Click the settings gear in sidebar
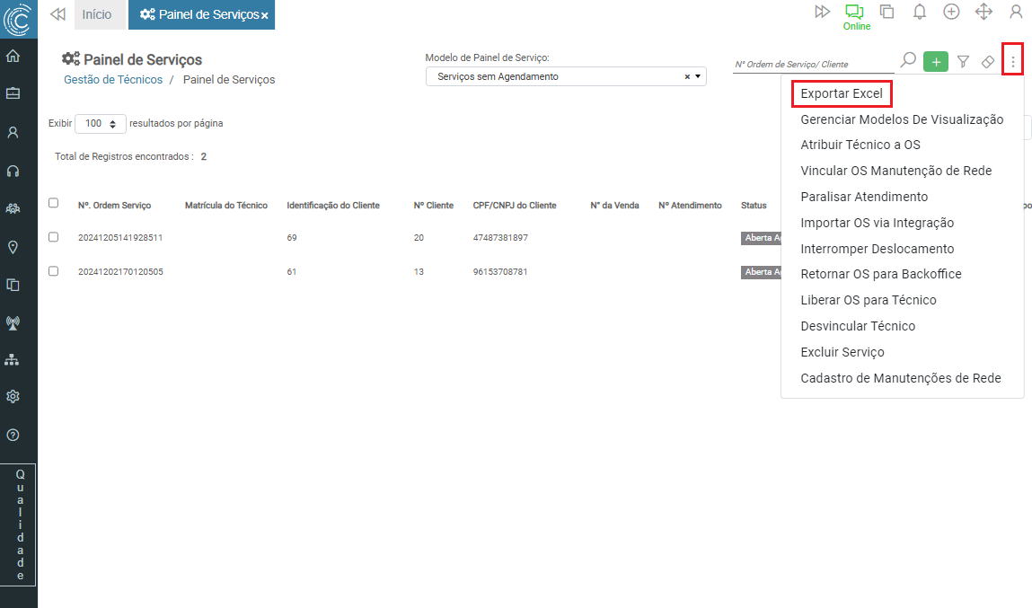 (x=13, y=396)
